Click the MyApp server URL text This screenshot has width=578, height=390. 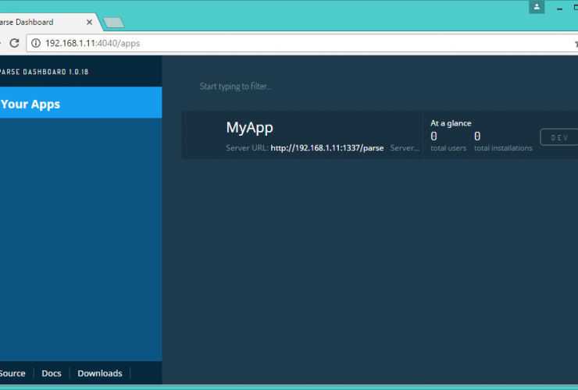click(x=326, y=147)
